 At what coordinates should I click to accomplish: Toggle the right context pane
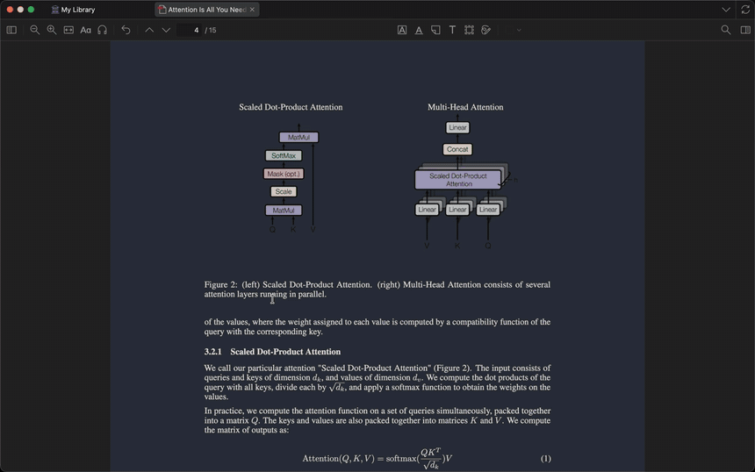coord(745,30)
